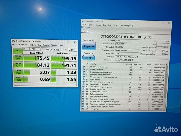The image size is (181, 136).
Task: Open Справка menu in CrystalDiskInfo
Action: click(x=116, y=25)
